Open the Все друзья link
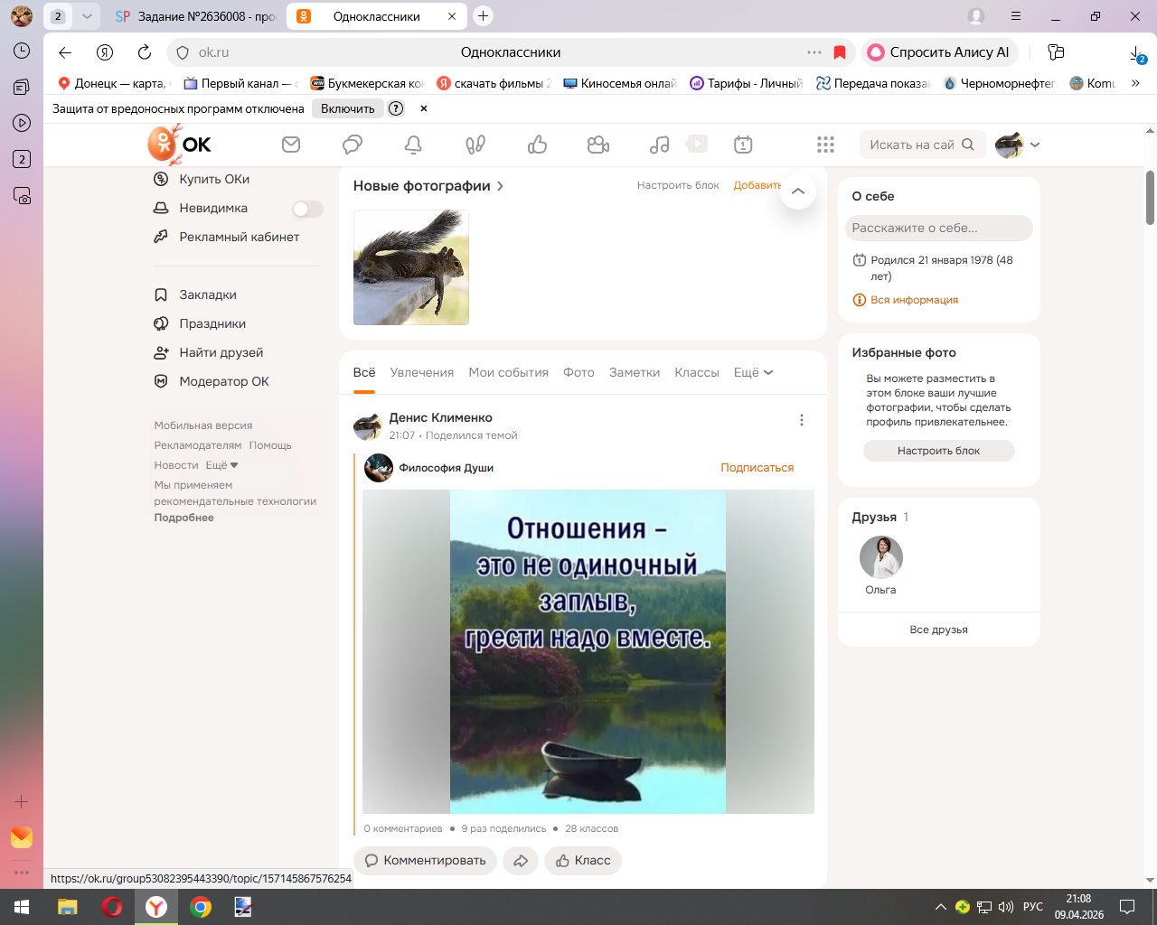The width and height of the screenshot is (1157, 925). (x=939, y=630)
